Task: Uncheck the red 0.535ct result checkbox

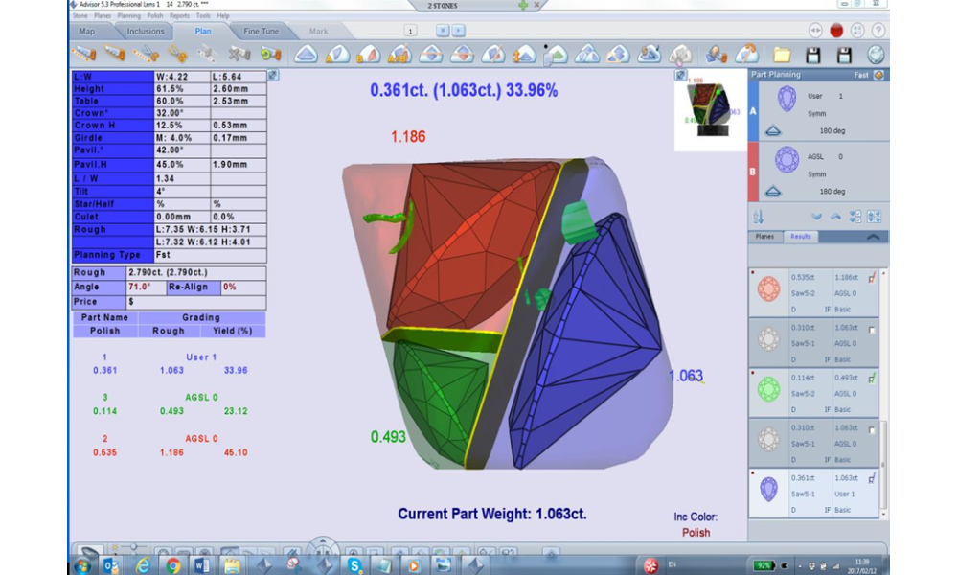Action: [872, 279]
